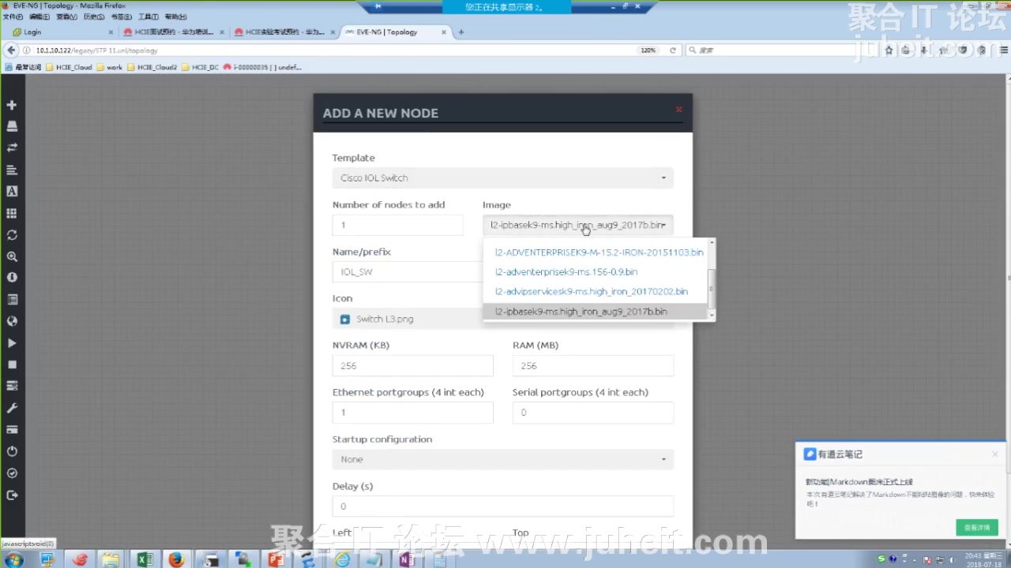Open the text object 'A' icon in sidebar

12,191
